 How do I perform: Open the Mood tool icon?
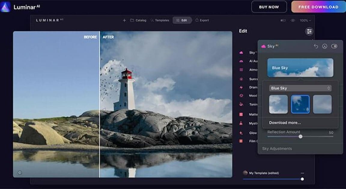click(241, 96)
